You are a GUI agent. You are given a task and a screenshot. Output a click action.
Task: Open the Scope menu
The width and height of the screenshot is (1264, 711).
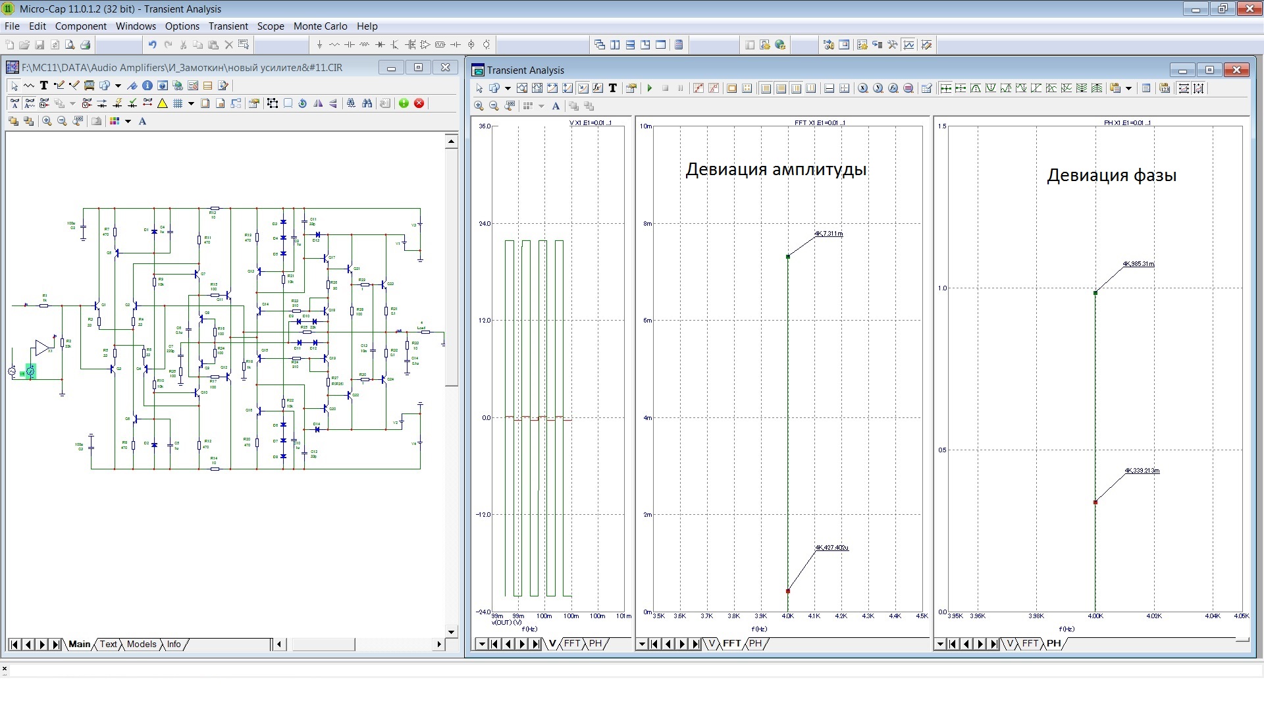click(x=271, y=26)
